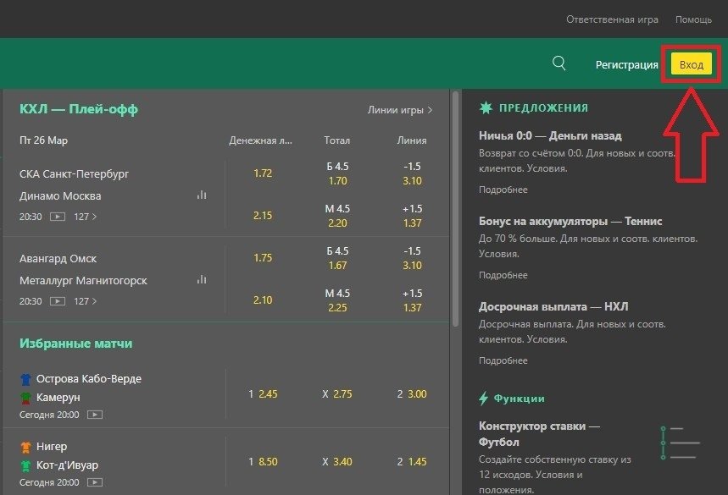Select Кот-д'Ивуар win odds 1.45
The image size is (728, 495).
(x=417, y=462)
